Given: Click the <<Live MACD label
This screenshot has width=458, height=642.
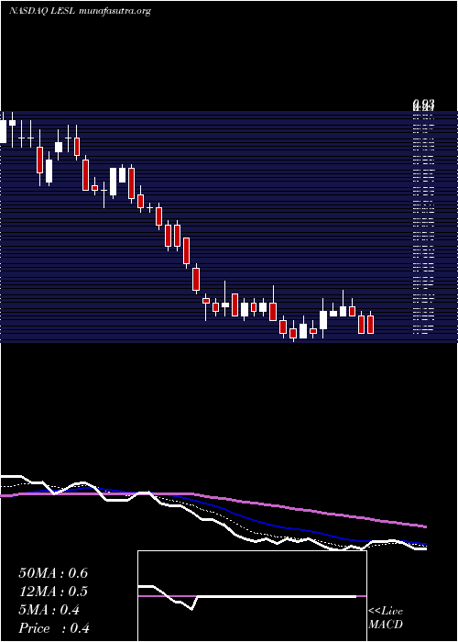Looking at the screenshot, I should point(386,617).
